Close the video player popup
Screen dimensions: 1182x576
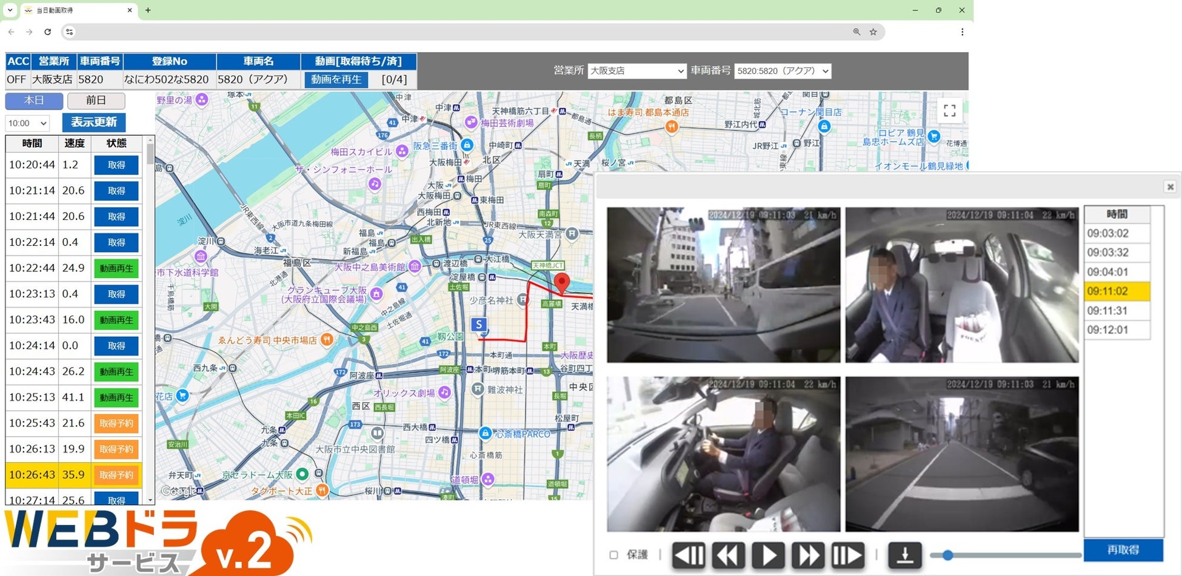point(1170,187)
